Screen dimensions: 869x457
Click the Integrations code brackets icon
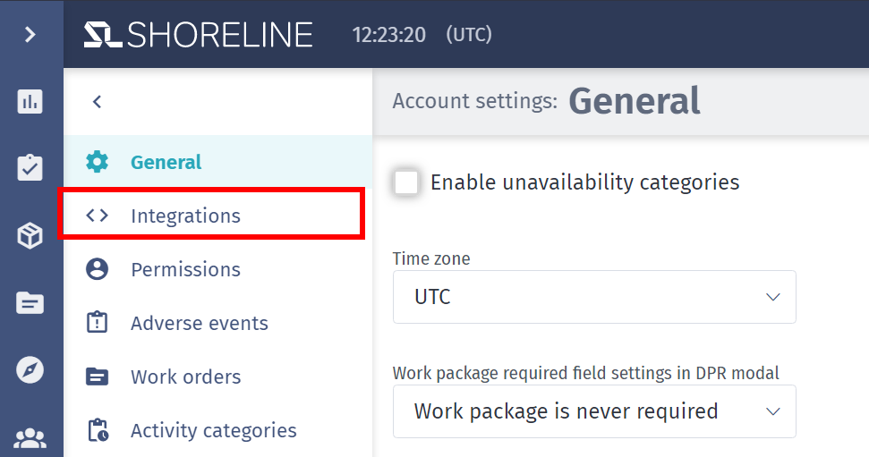point(97,215)
